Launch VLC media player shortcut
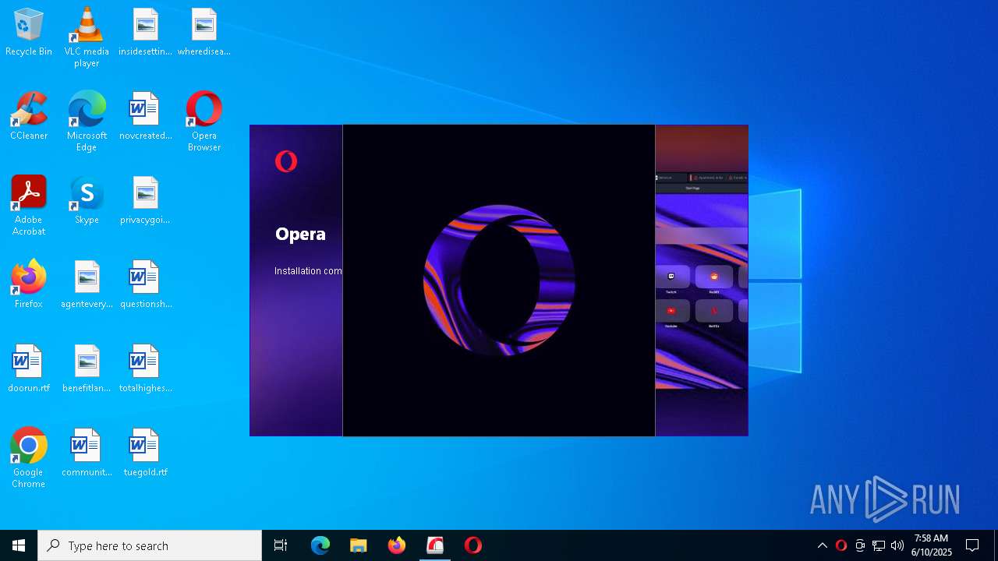Image resolution: width=998 pixels, height=561 pixels. [87, 37]
